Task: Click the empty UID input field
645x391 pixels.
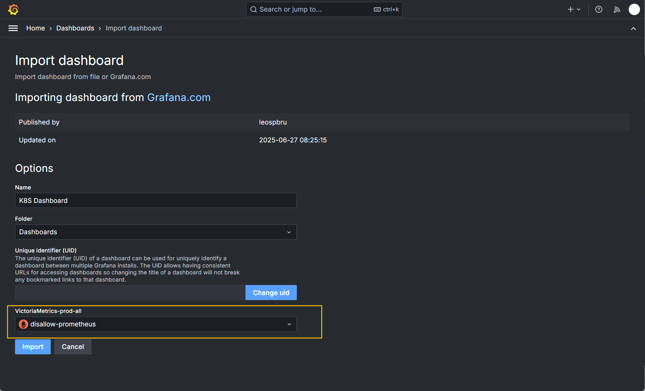Action: click(130, 293)
